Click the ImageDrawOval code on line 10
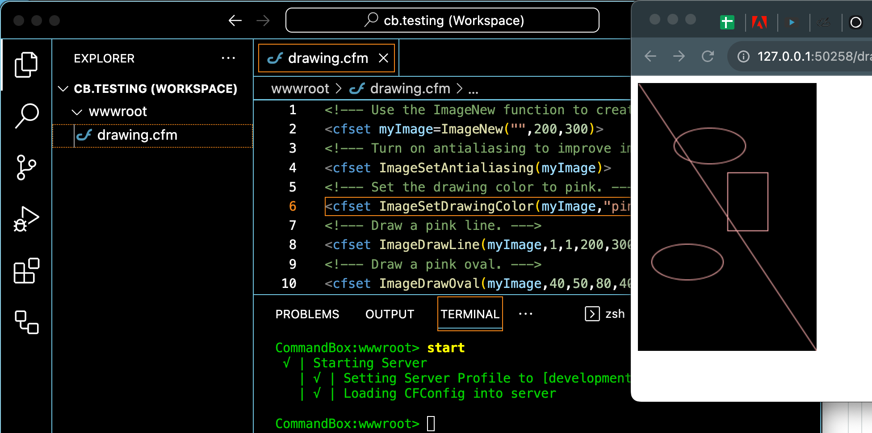Image resolution: width=872 pixels, height=433 pixels. point(478,283)
